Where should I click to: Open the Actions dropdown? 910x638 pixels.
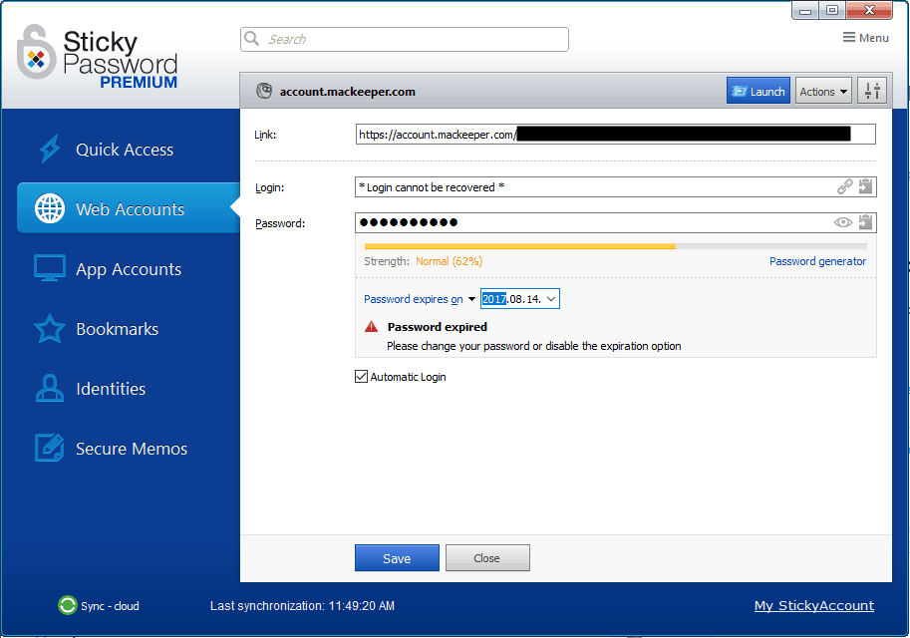[822, 90]
